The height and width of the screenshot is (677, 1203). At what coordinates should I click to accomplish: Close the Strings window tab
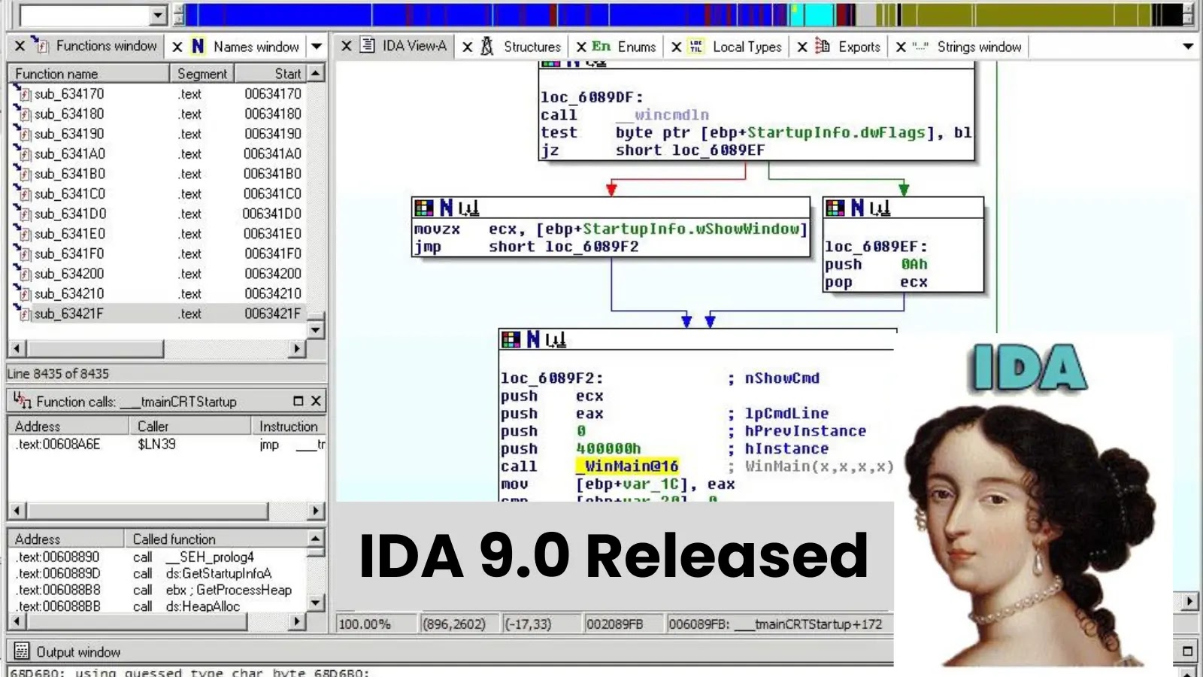click(901, 47)
